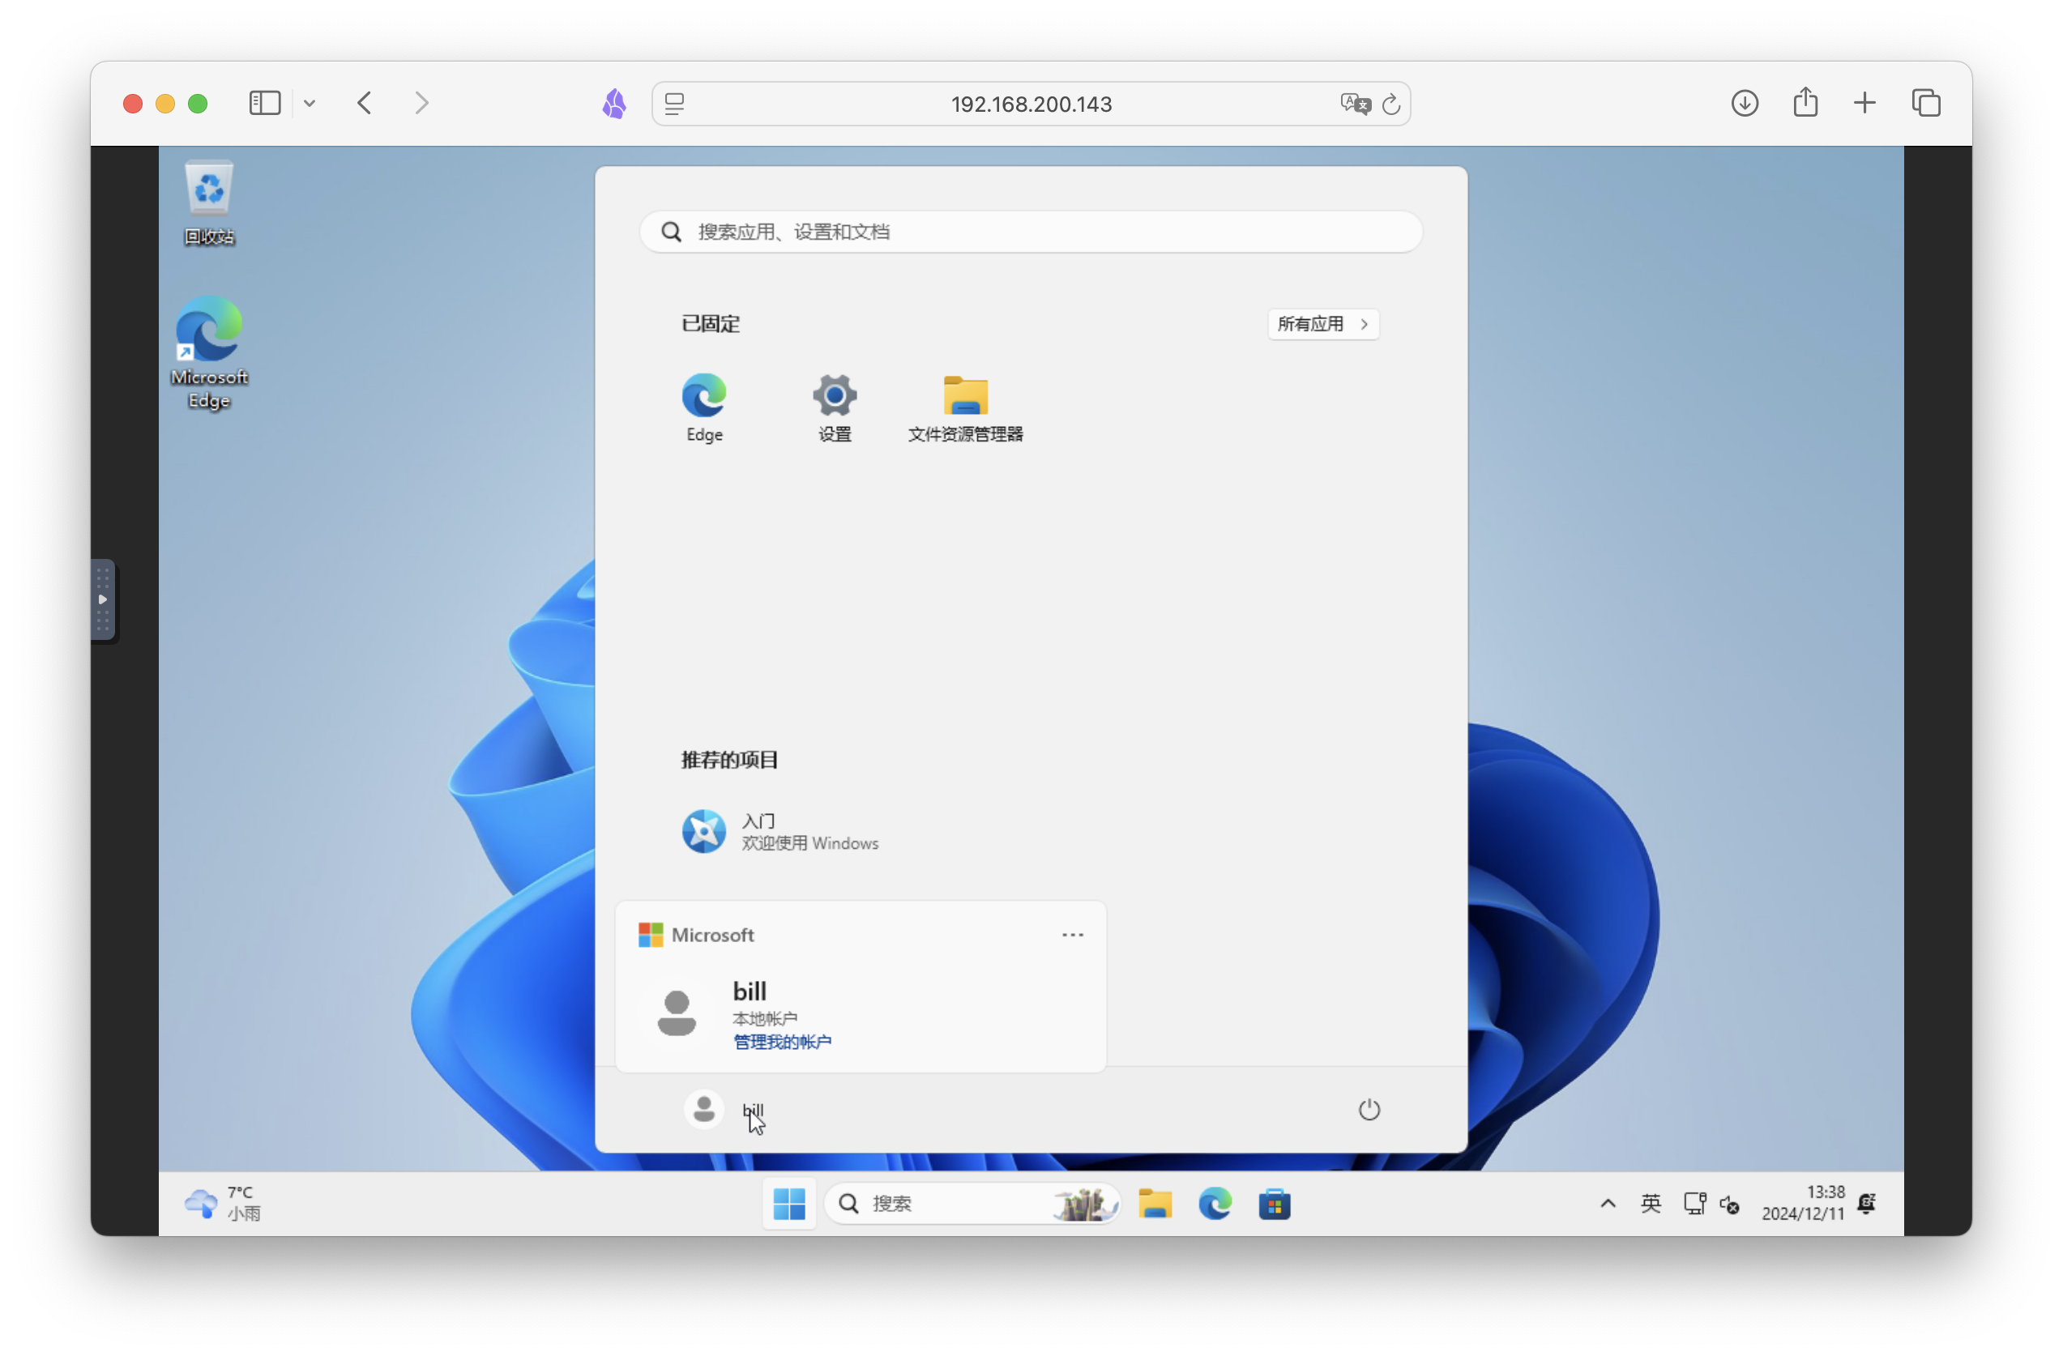Click the Start menu power button
This screenshot has height=1356, width=2063.
[1369, 1110]
